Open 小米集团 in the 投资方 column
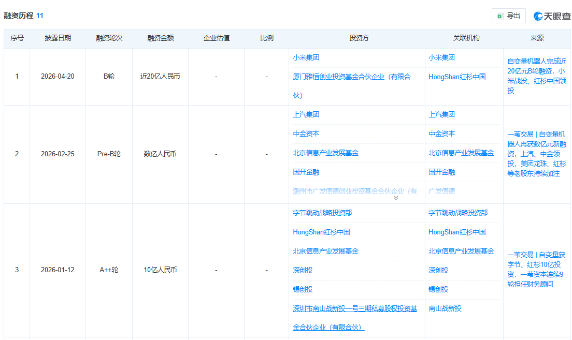This screenshot has width=572, height=340. click(x=306, y=58)
